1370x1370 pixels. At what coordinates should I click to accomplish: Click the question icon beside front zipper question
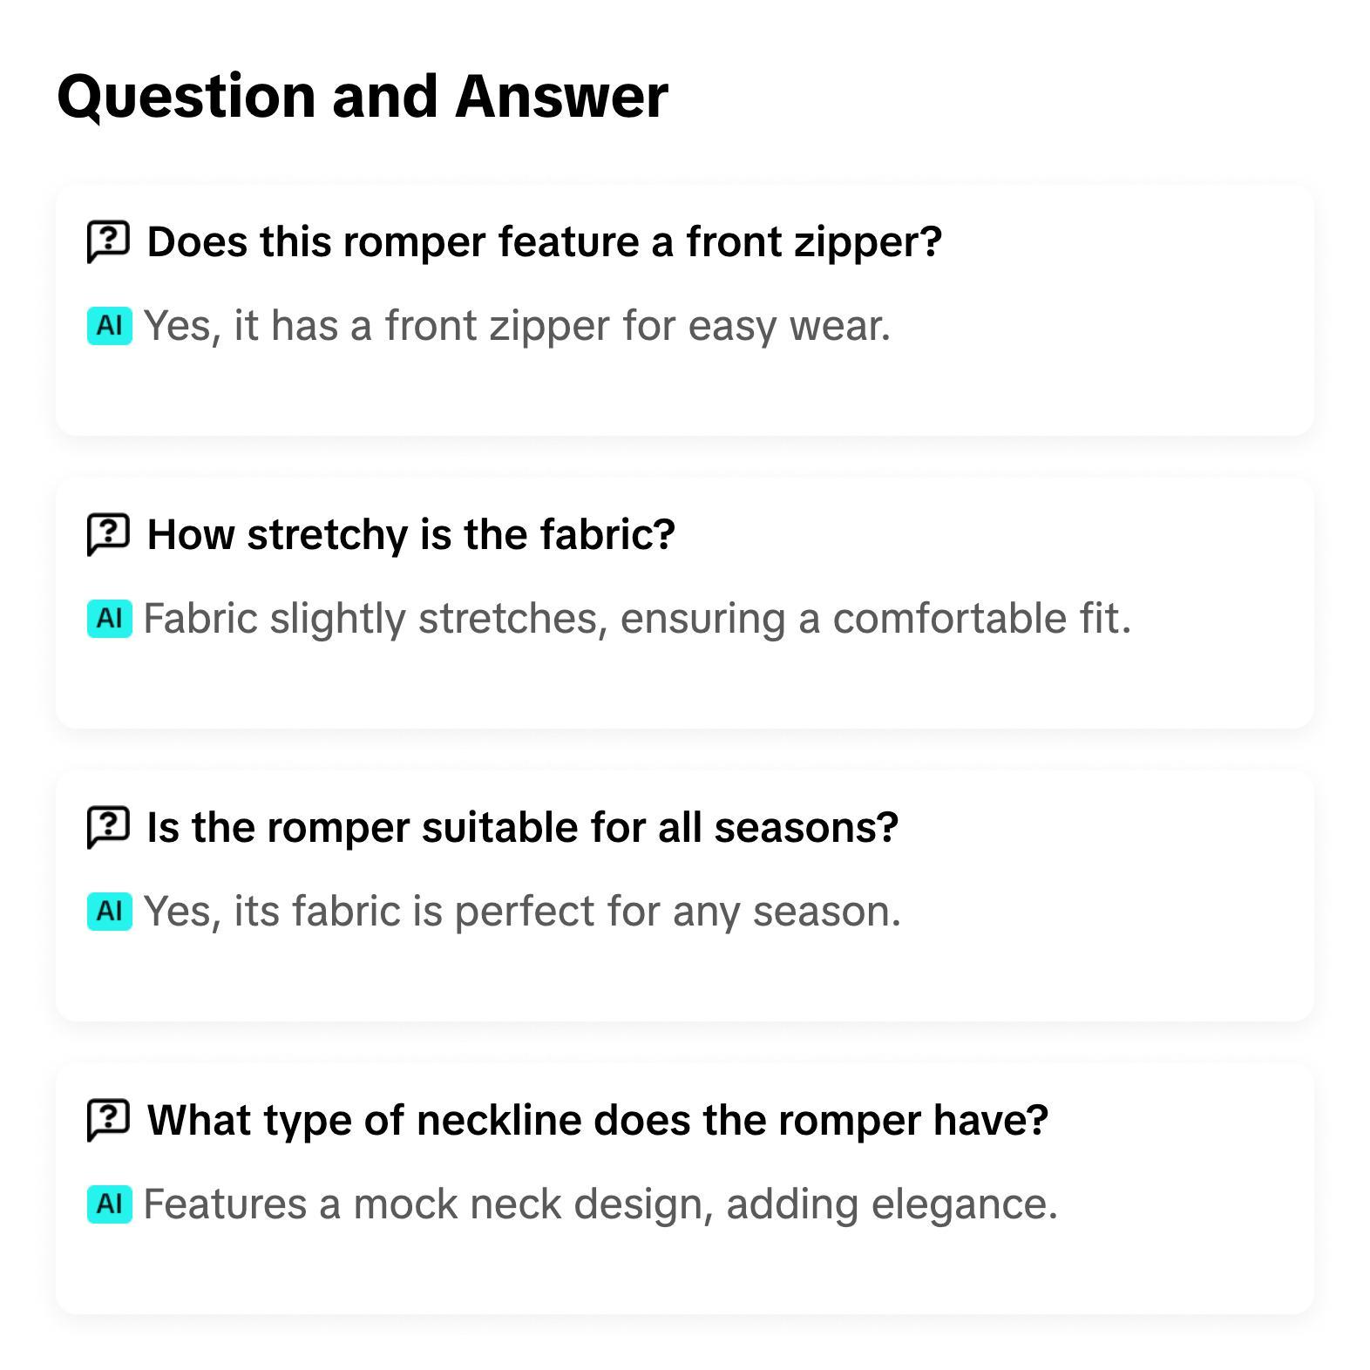tap(108, 241)
